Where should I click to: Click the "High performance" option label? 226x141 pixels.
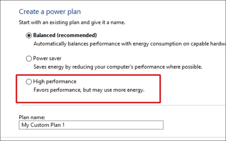coord(55,82)
